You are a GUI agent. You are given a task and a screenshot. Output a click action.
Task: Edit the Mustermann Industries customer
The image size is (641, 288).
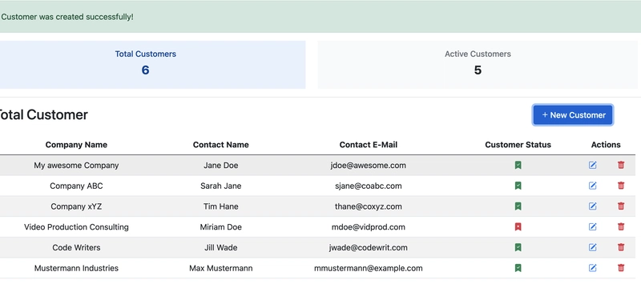[592, 268]
